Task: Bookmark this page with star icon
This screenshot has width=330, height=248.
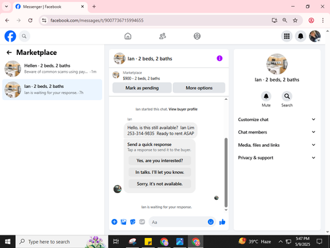Action: 295,21
